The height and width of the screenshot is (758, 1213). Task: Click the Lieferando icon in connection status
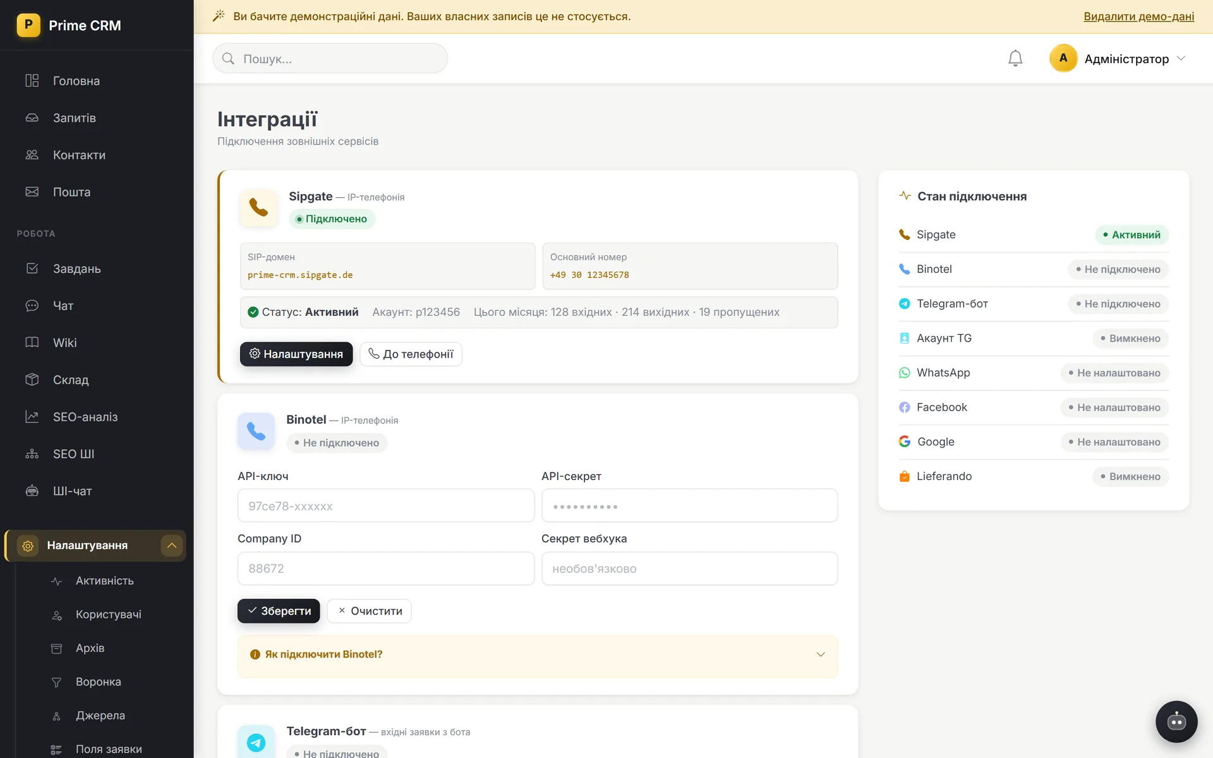905,476
